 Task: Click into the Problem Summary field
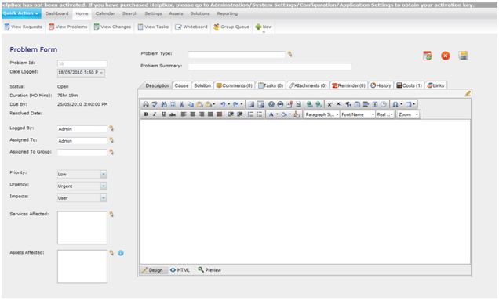pyautogui.click(x=270, y=67)
